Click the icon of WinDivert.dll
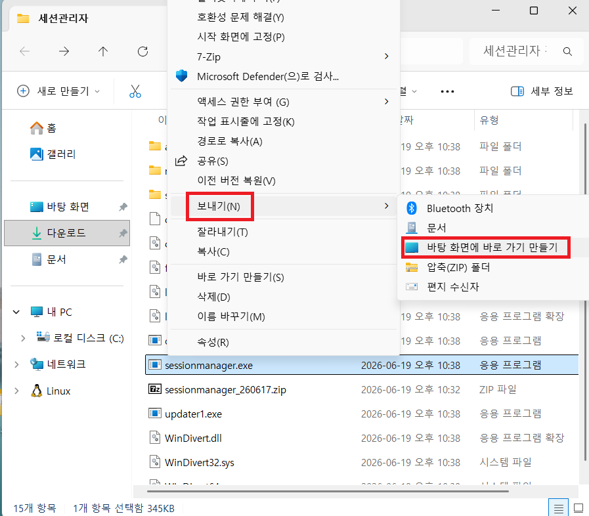The image size is (589, 516). (x=155, y=437)
